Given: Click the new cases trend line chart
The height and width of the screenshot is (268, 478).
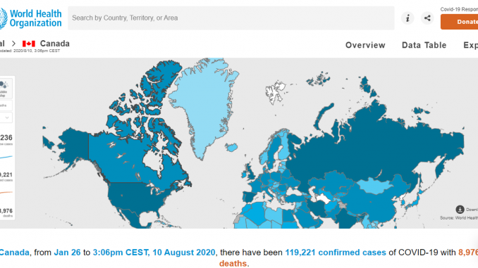Looking at the screenshot, I should click(x=6, y=157).
